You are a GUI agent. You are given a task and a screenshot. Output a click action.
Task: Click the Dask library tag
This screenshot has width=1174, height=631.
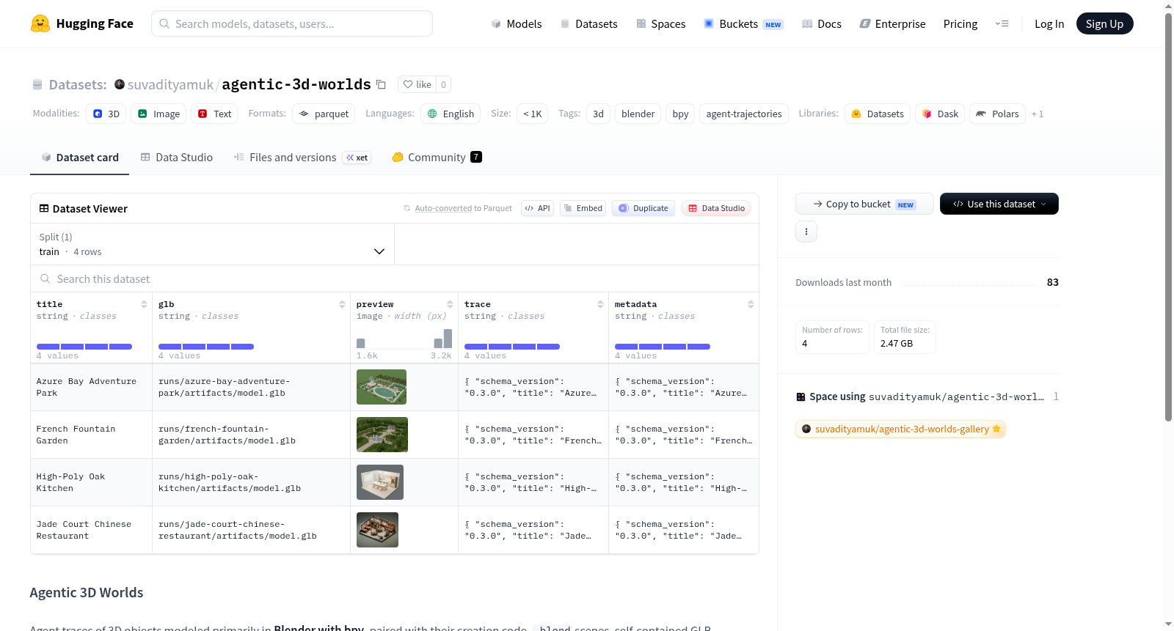pos(940,114)
